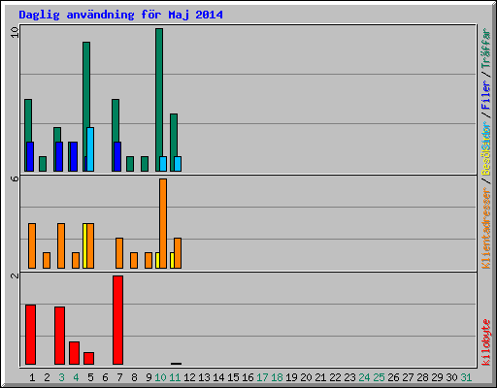Click the 'Filer' legend label
This screenshot has height=388, width=497.
485,95
